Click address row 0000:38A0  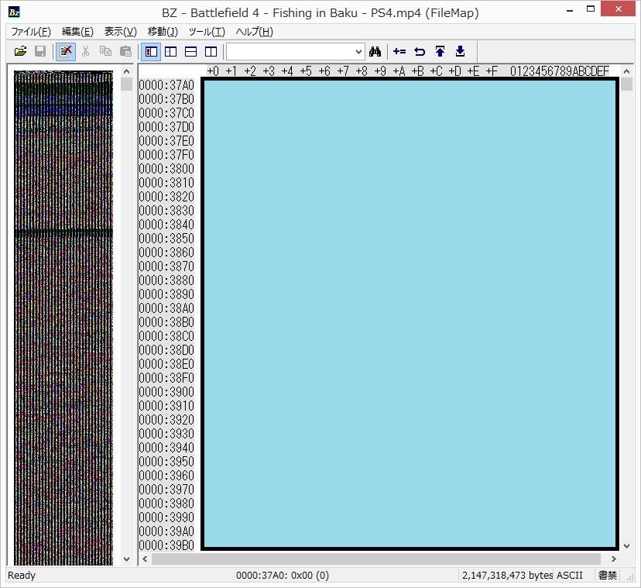point(166,308)
